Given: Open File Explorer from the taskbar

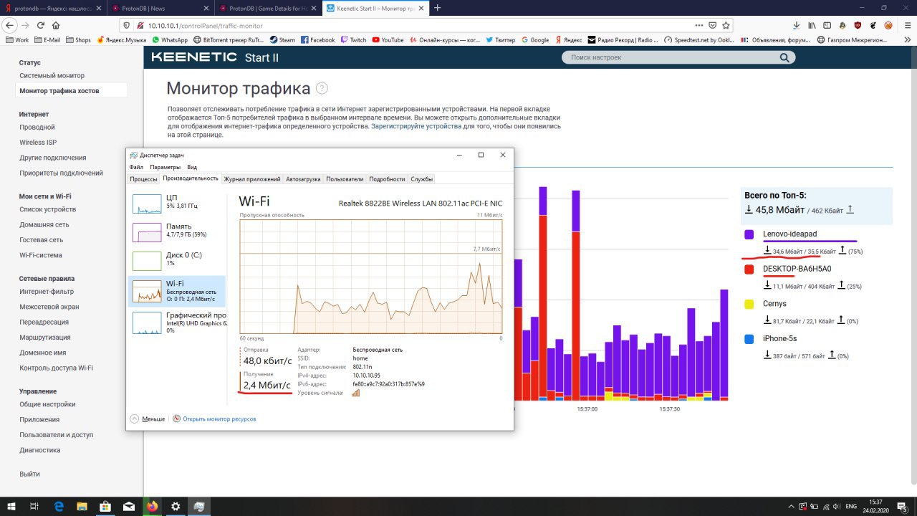Looking at the screenshot, I should coord(82,506).
